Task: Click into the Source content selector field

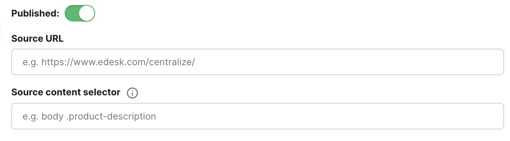Action: 258,116
